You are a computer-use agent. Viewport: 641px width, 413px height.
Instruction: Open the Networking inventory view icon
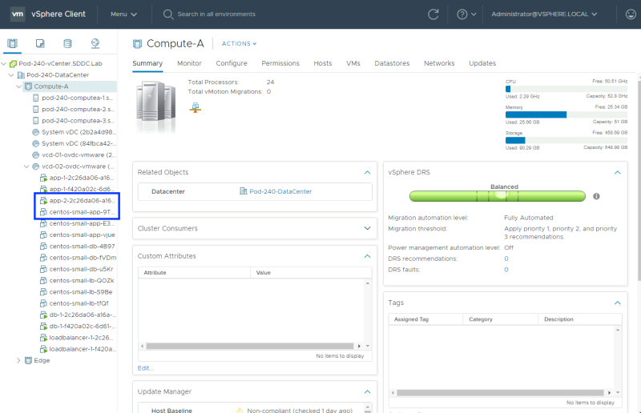(95, 43)
